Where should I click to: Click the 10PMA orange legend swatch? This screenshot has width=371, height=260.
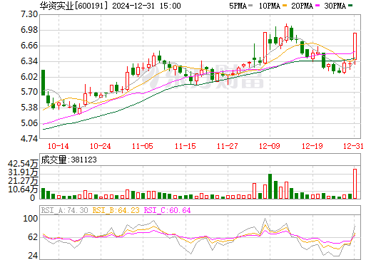(285, 6)
